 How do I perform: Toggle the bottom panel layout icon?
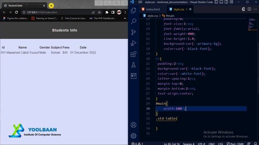(x=221, y=2)
